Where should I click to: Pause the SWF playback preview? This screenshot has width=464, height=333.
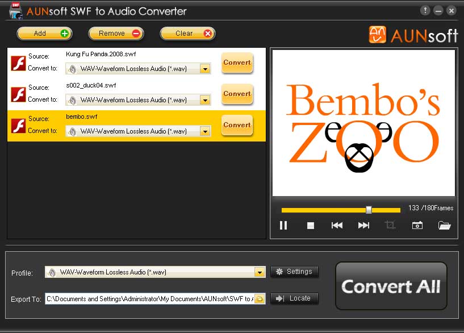(283, 225)
